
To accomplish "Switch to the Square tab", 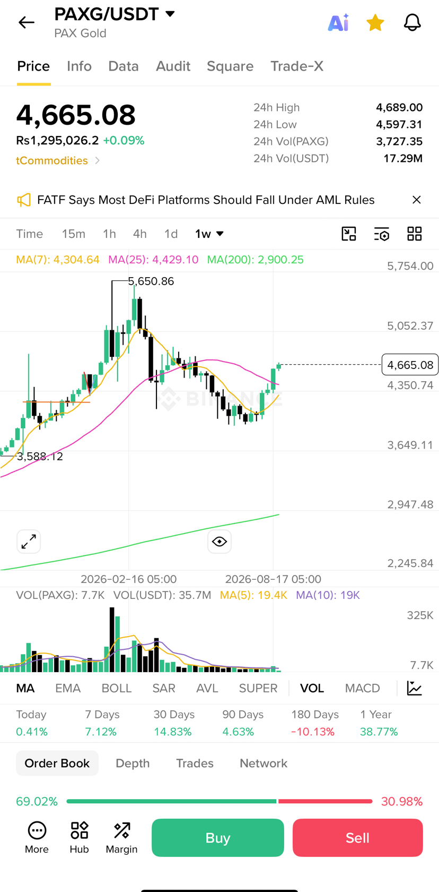I will tap(230, 66).
